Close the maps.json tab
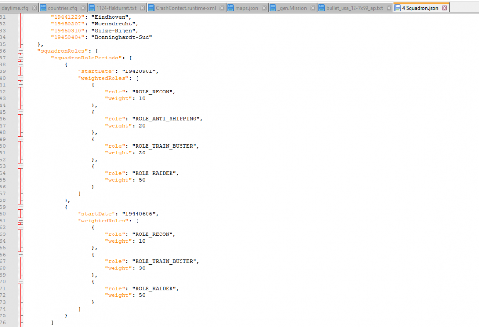The height and width of the screenshot is (327, 479). click(x=262, y=8)
